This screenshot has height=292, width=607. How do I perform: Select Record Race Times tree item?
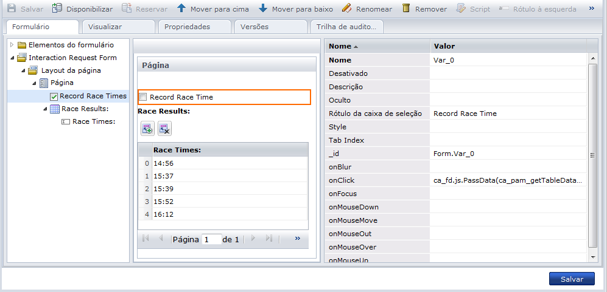[x=93, y=96]
